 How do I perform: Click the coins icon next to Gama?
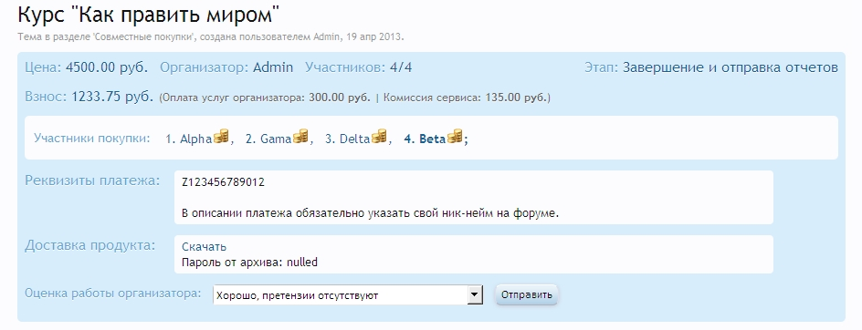[300, 136]
